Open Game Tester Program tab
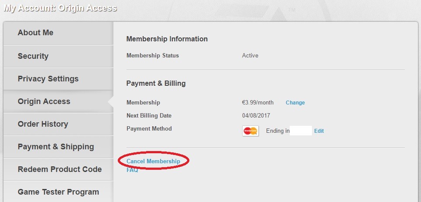This screenshot has height=202, width=421. (58, 192)
